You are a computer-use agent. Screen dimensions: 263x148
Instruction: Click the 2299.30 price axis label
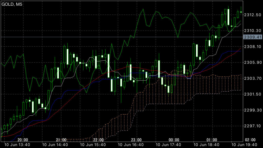pyautogui.click(x=253, y=110)
